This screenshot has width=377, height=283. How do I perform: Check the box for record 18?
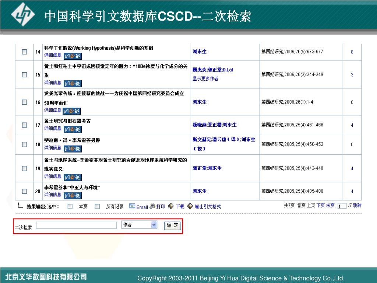[25, 144]
